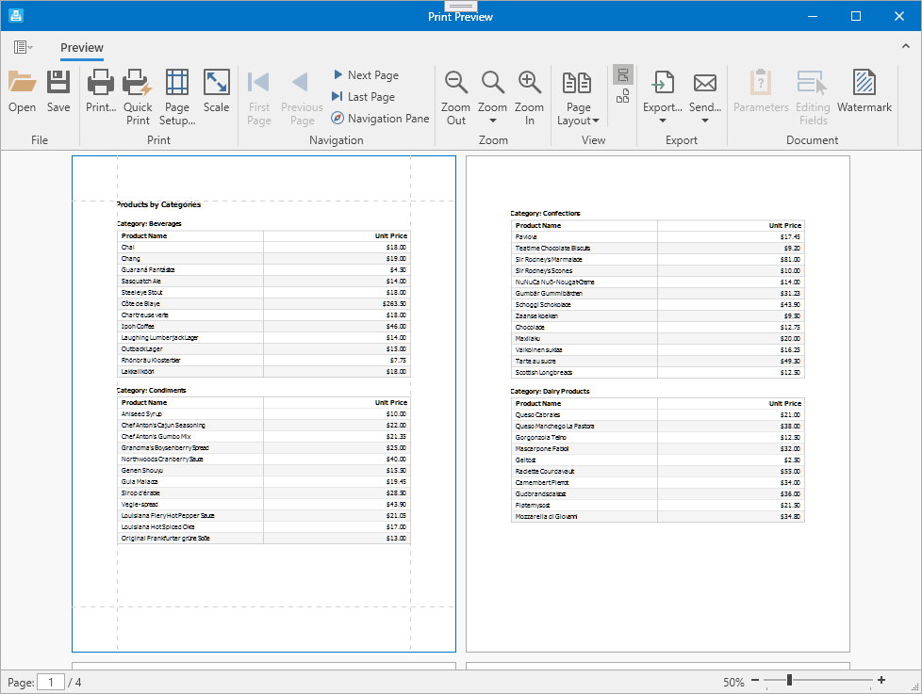Toggle the cover page view icon
This screenshot has width=922, height=694.
tap(623, 96)
